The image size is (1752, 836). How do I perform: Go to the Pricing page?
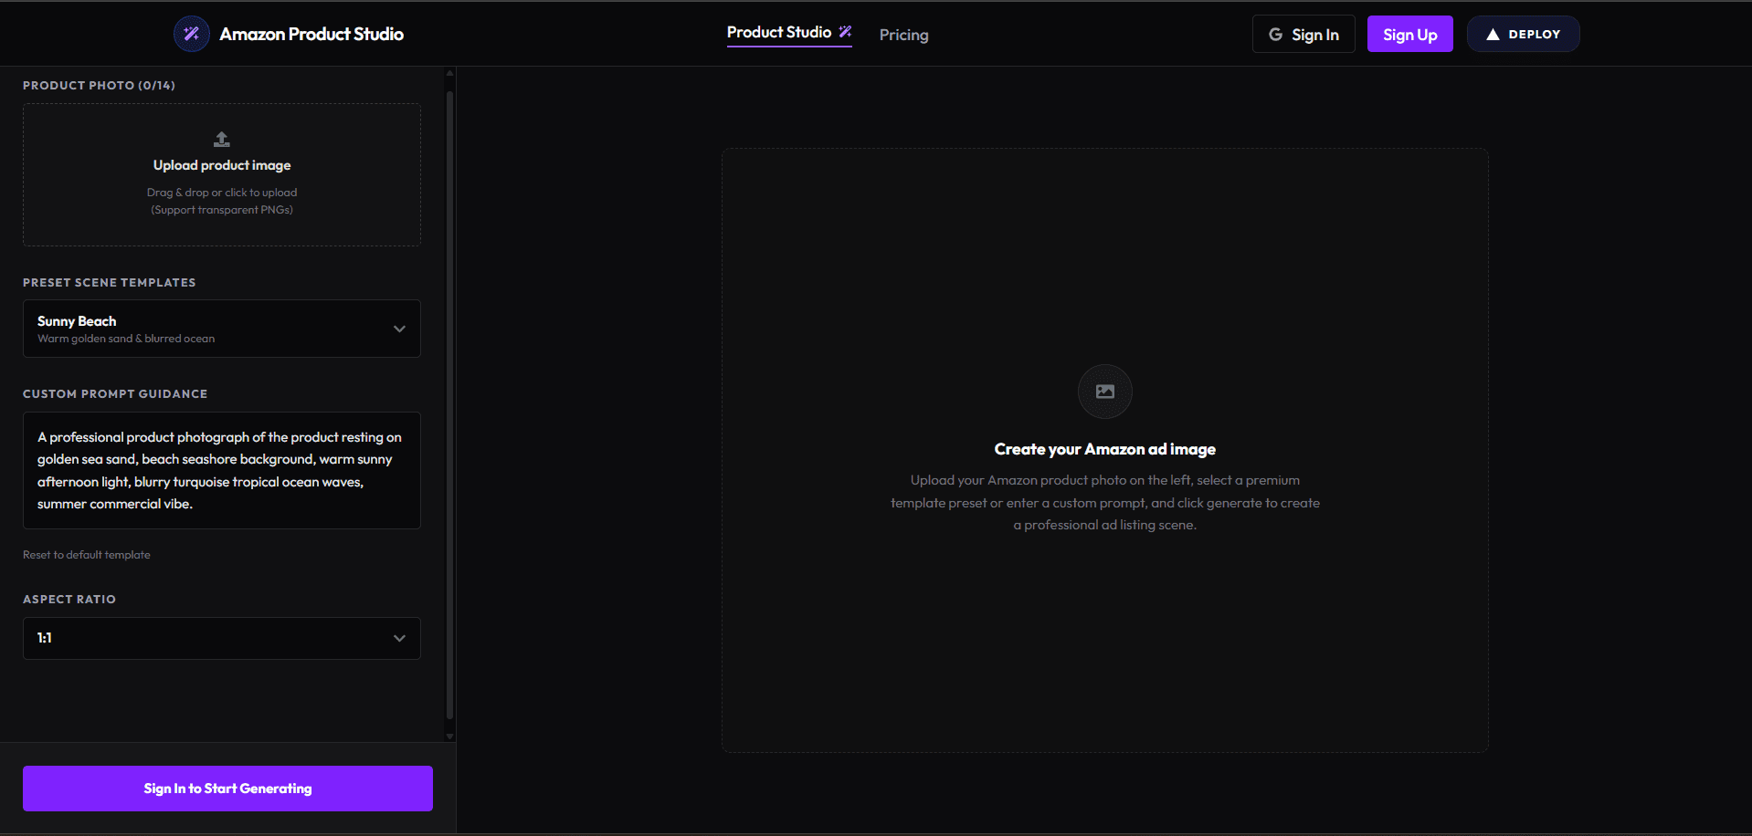coord(903,35)
